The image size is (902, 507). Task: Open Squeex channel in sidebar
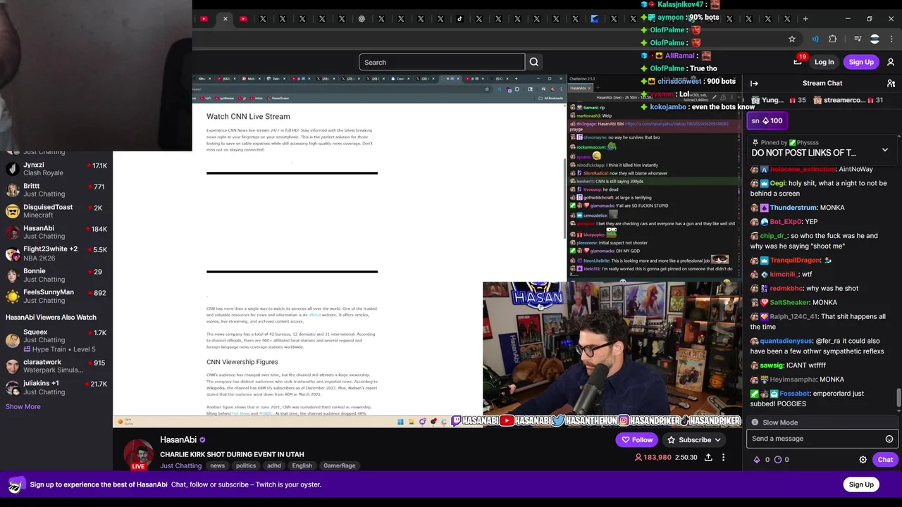pyautogui.click(x=56, y=340)
